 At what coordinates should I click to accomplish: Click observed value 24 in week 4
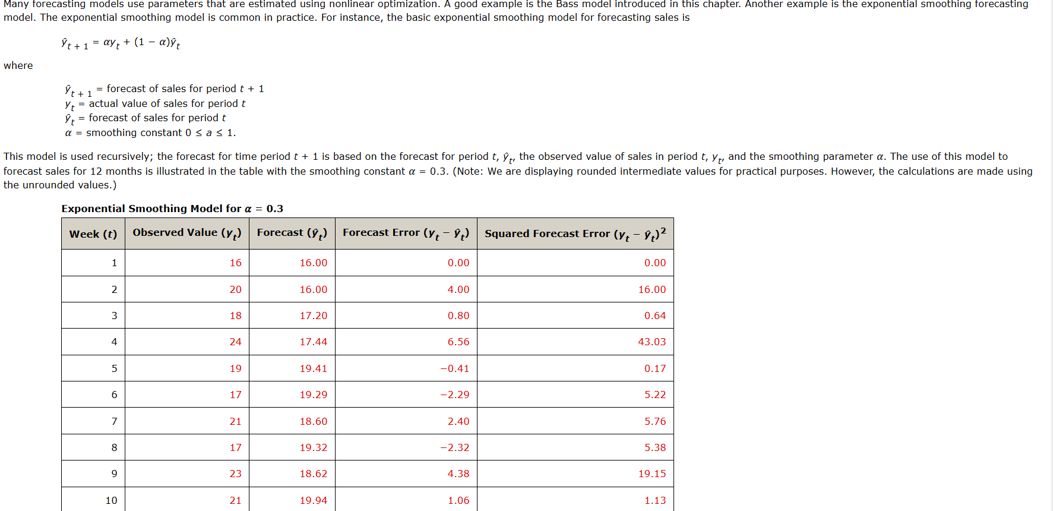click(236, 342)
